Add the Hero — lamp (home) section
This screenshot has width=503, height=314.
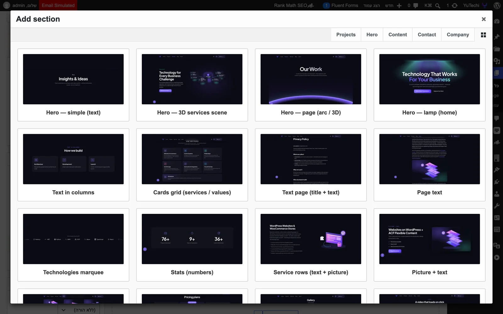click(x=429, y=85)
